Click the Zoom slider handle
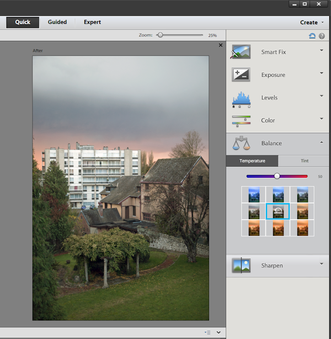The width and height of the screenshot is (331, 339). [160, 35]
